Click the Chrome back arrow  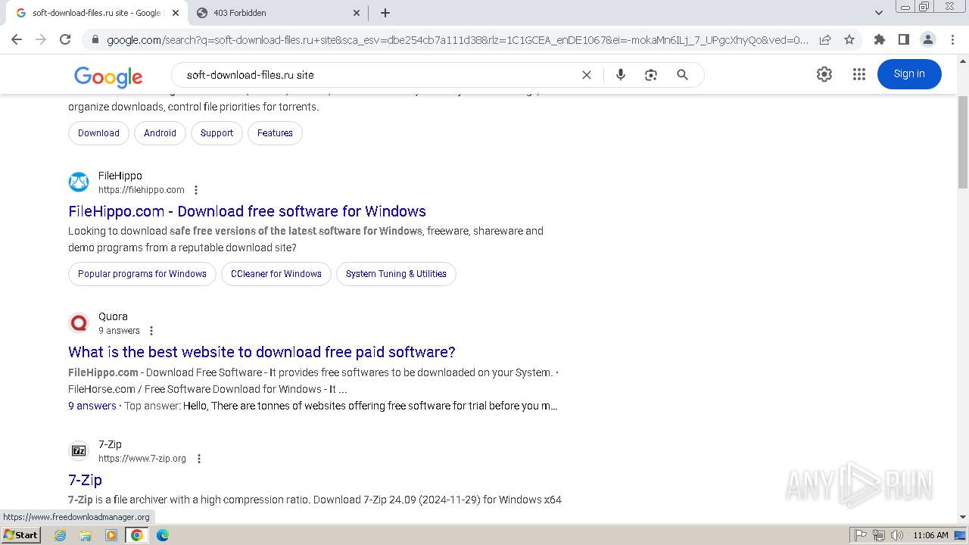pyautogui.click(x=17, y=39)
